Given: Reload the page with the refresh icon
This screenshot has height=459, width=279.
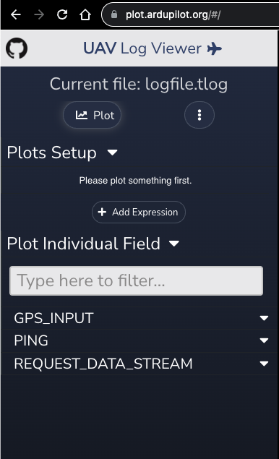Looking at the screenshot, I should point(62,14).
